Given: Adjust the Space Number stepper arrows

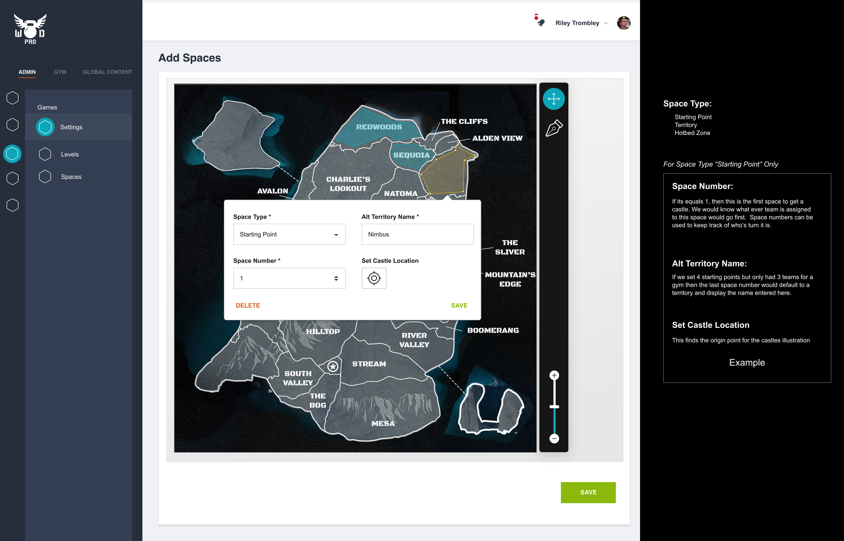Looking at the screenshot, I should tap(336, 278).
